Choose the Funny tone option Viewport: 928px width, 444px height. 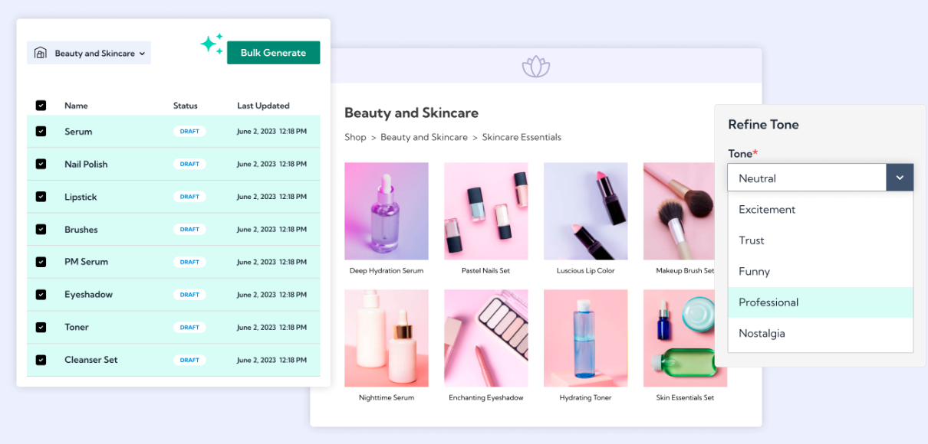[x=820, y=271]
